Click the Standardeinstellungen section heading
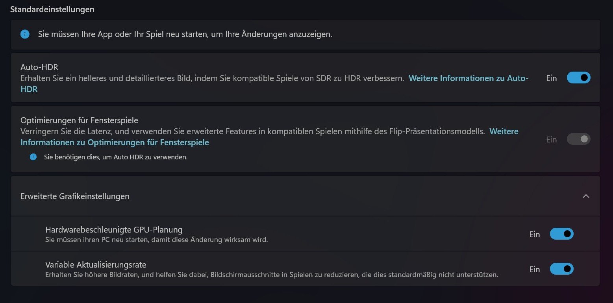 tap(52, 9)
